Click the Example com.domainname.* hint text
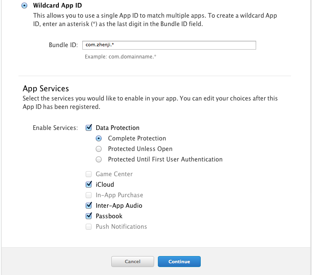The width and height of the screenshot is (312, 275). point(121,57)
